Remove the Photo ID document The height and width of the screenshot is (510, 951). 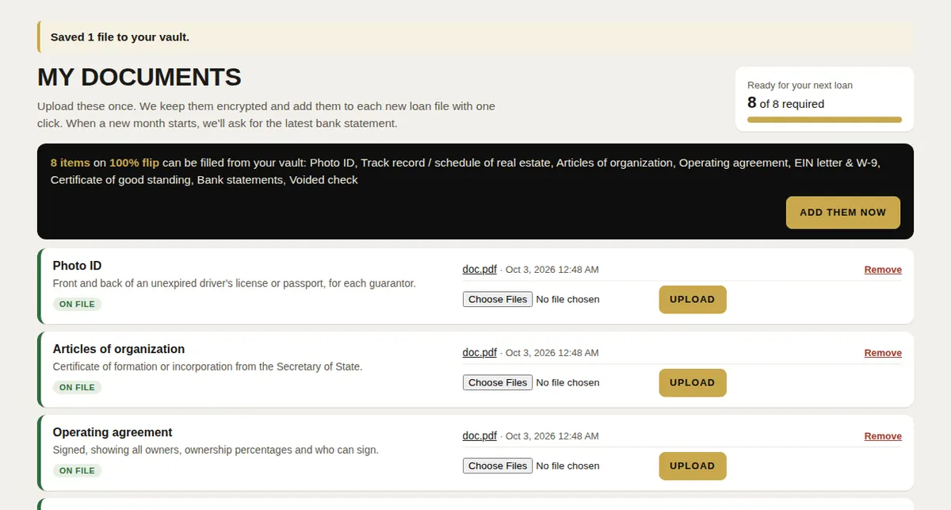coord(883,270)
